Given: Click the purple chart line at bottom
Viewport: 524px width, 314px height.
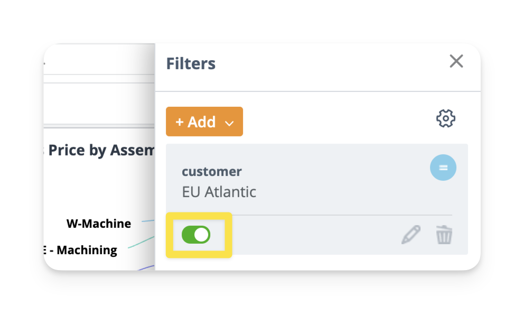Looking at the screenshot, I should [x=147, y=268].
